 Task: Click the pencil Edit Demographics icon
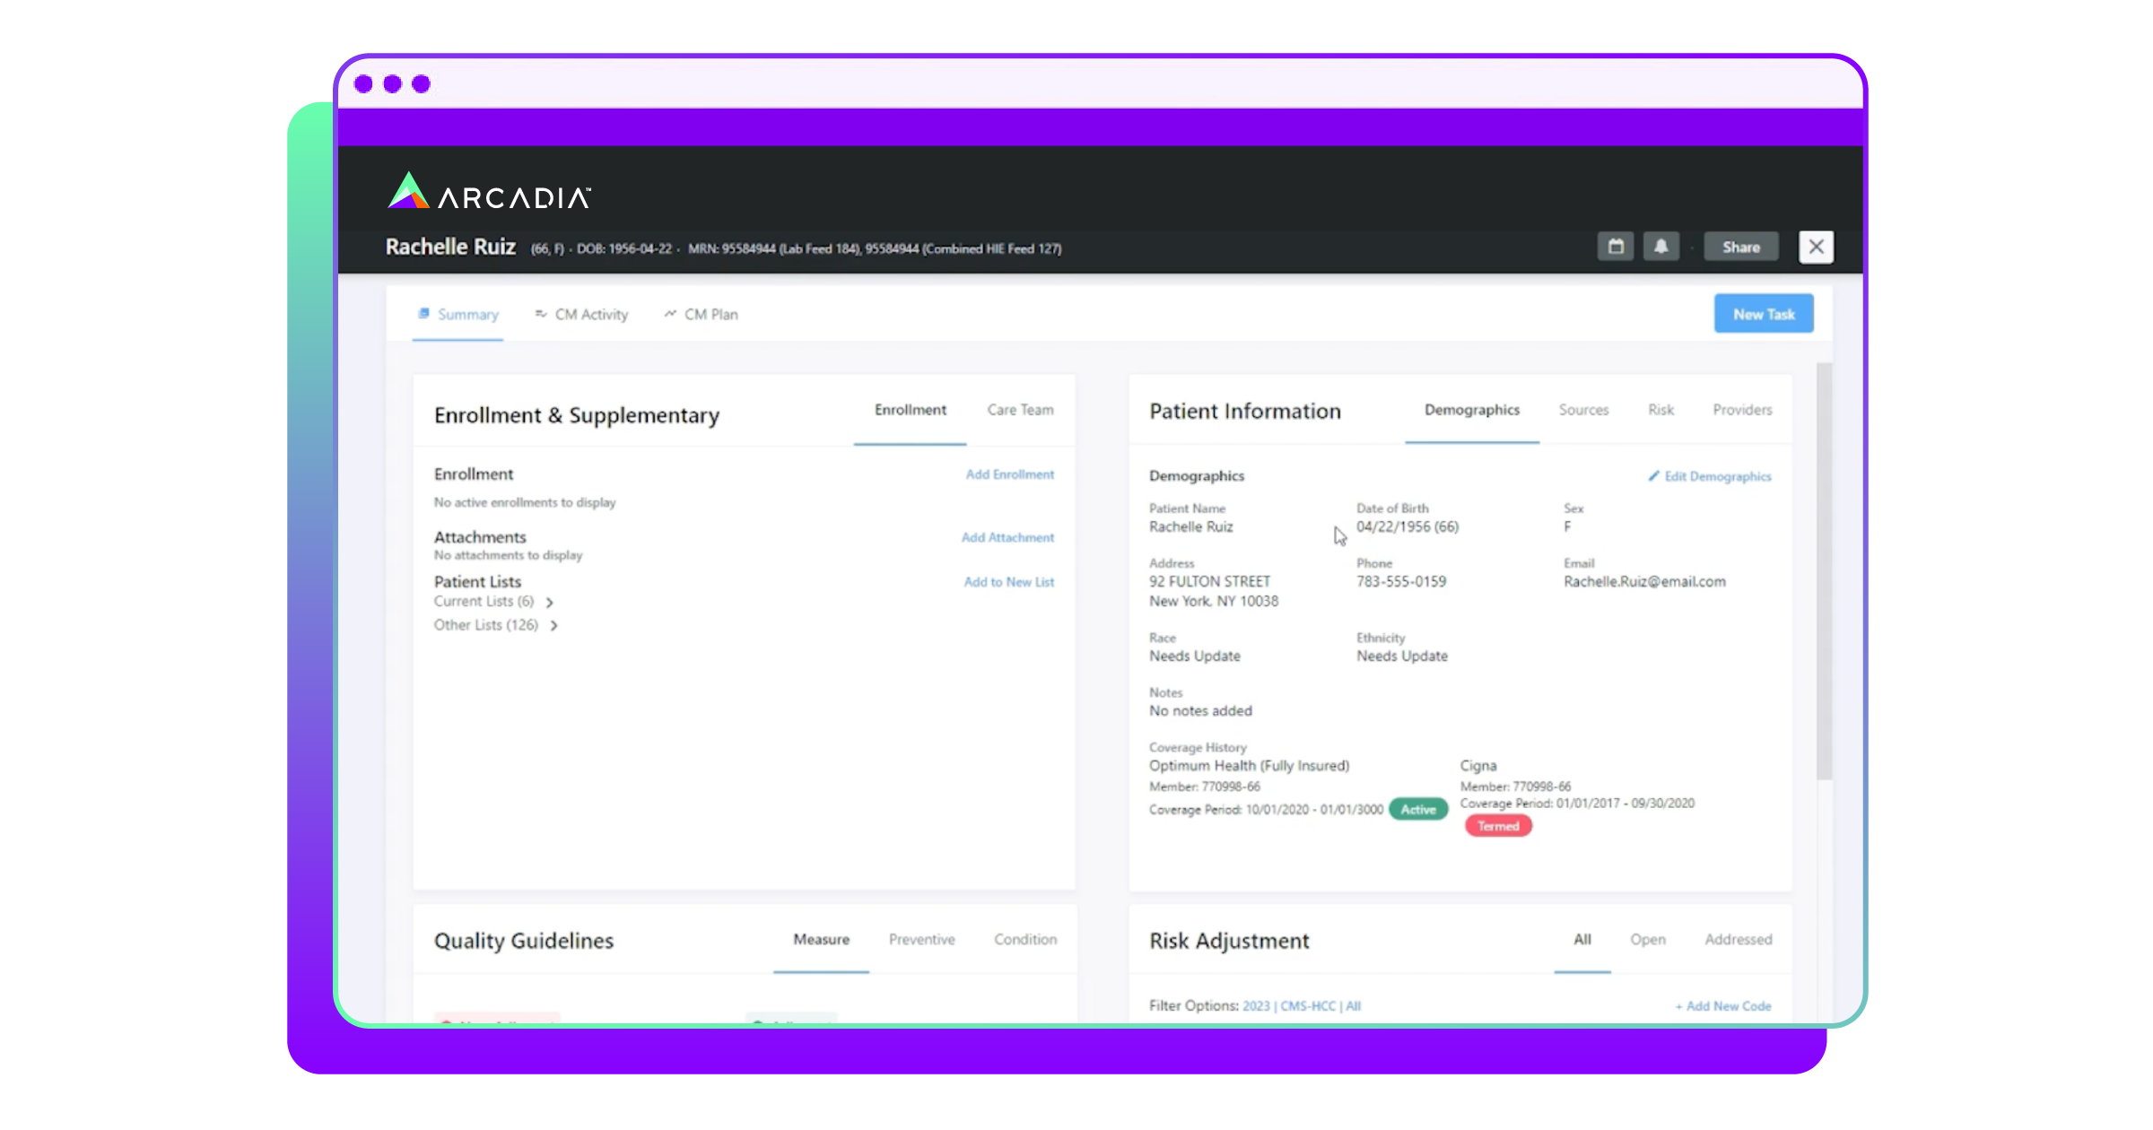click(1653, 476)
